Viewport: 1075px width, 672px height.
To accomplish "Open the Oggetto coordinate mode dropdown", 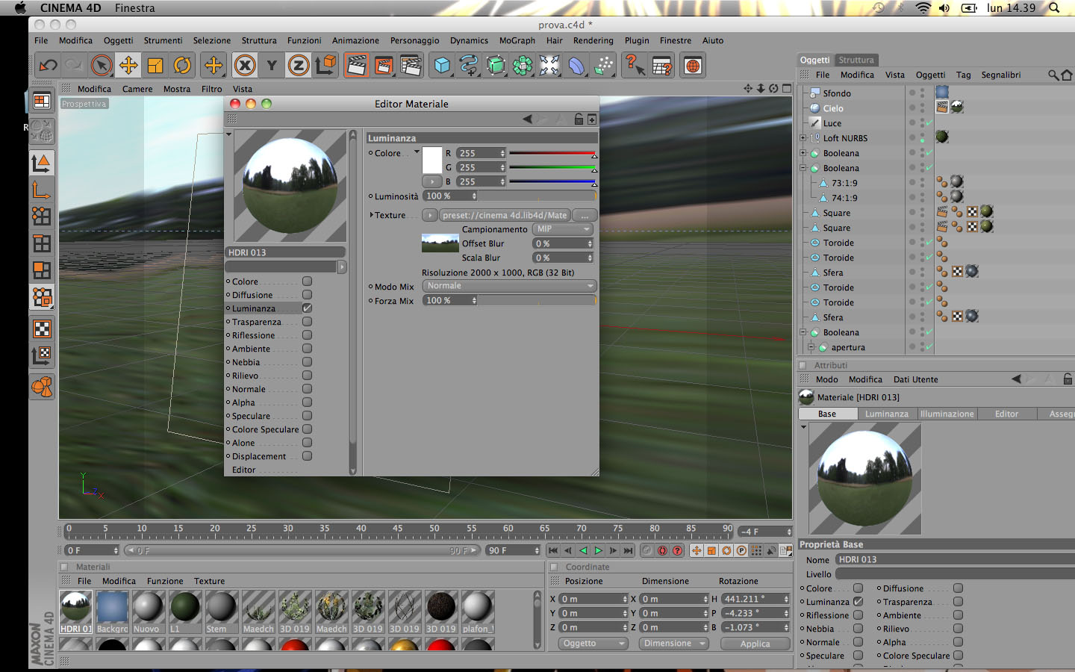I will coord(593,644).
